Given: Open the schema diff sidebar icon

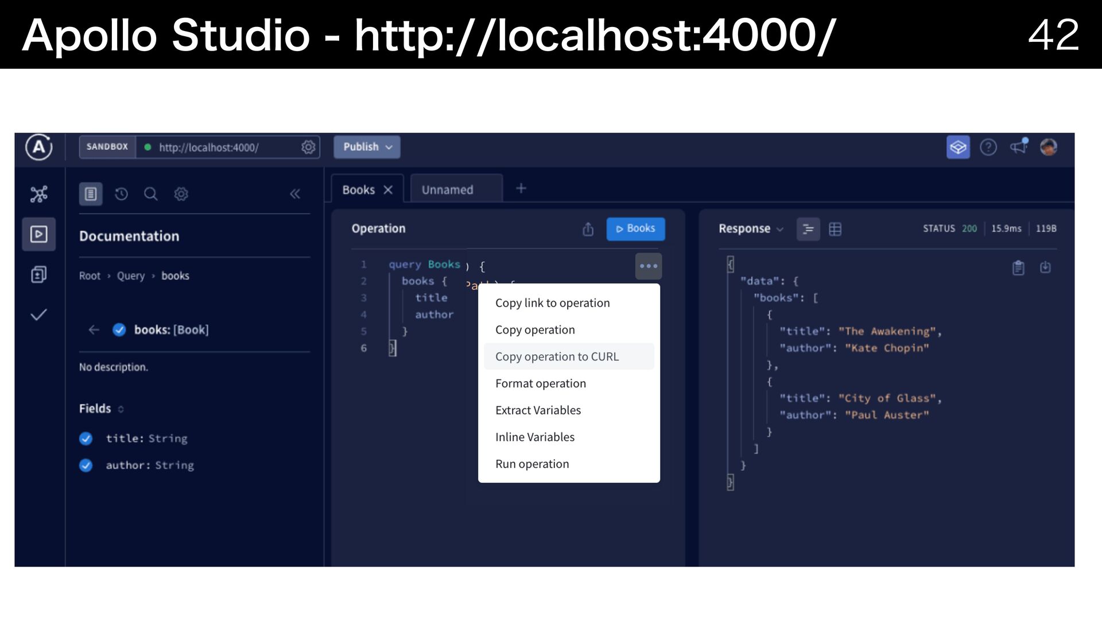Looking at the screenshot, I should click(38, 274).
